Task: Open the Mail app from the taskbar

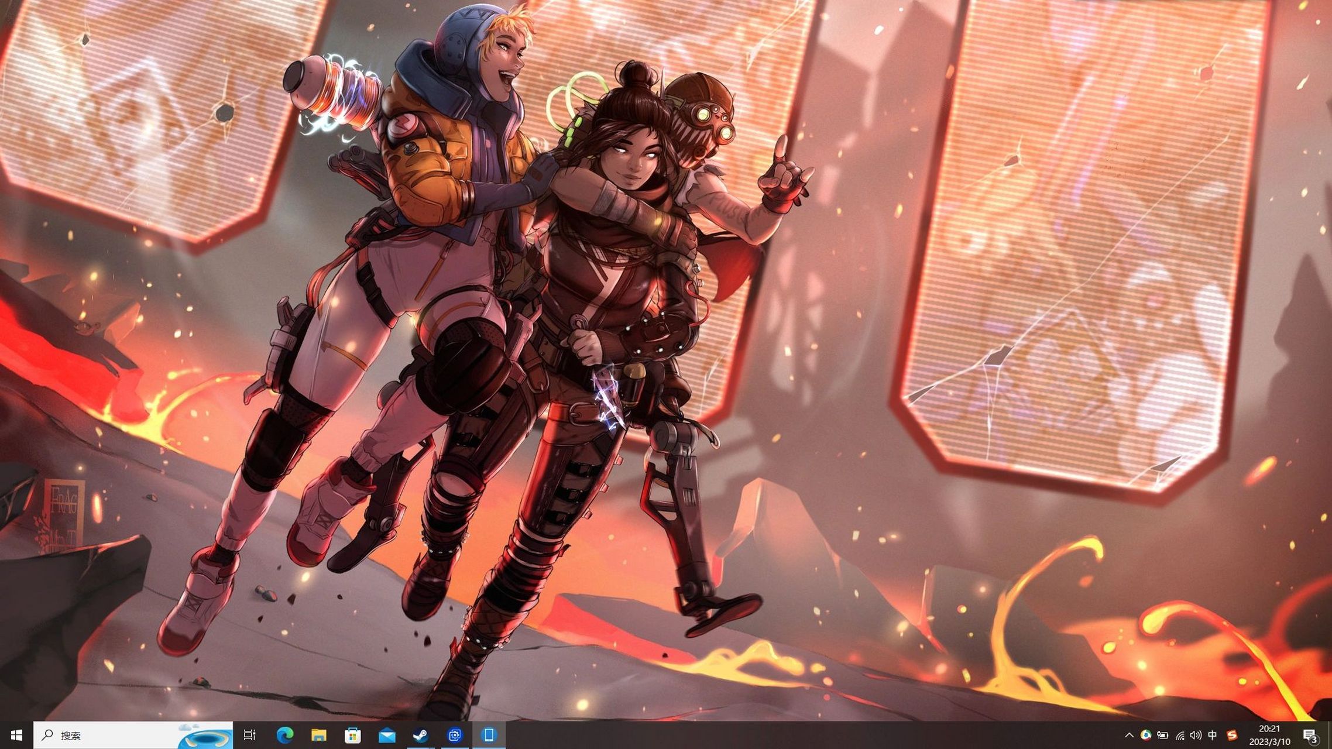Action: pos(386,735)
